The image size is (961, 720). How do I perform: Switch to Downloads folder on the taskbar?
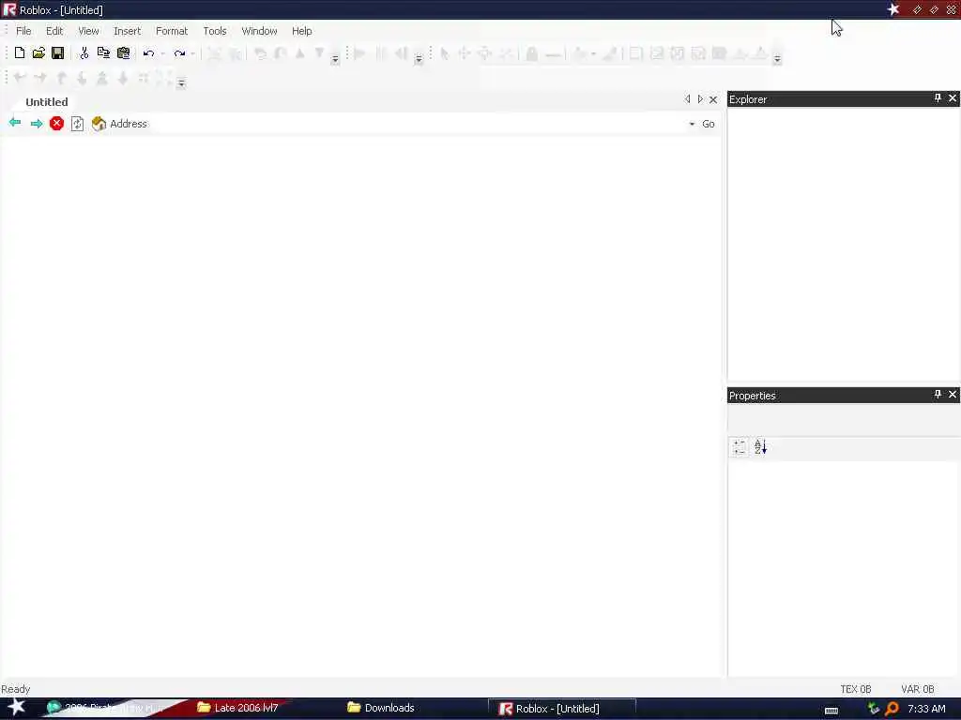[381, 708]
